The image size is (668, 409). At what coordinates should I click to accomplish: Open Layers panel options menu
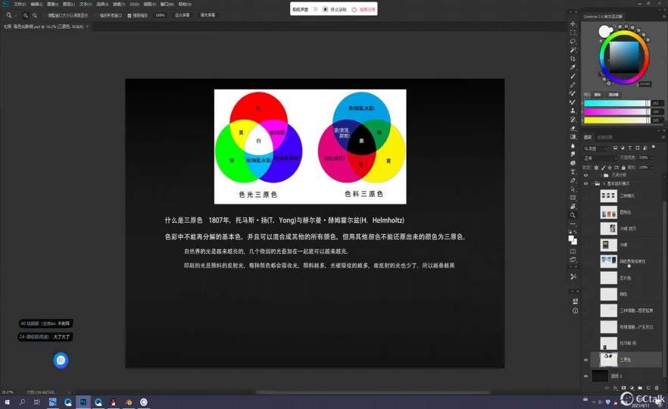[x=663, y=137]
